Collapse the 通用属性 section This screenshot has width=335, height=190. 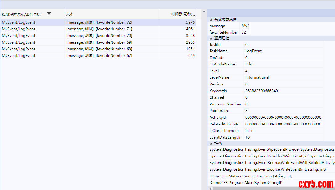click(x=211, y=38)
